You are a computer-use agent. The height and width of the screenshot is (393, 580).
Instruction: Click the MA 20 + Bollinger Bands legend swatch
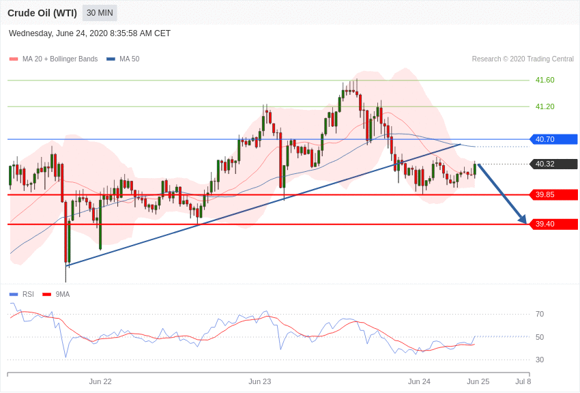tap(14, 59)
